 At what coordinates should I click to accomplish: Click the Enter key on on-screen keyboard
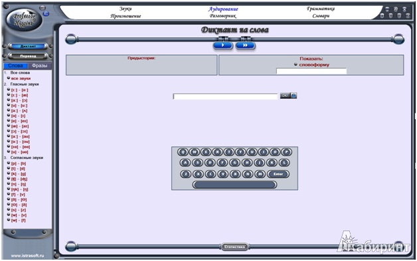(278, 174)
